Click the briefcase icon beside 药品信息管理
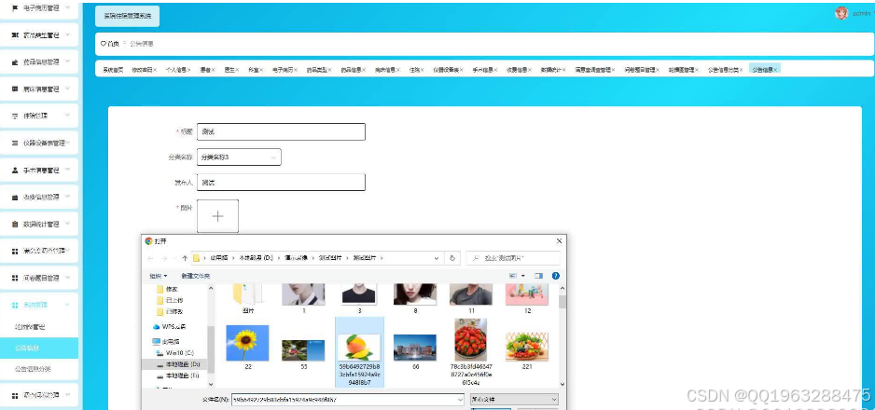This screenshot has width=875, height=410. tap(15, 62)
